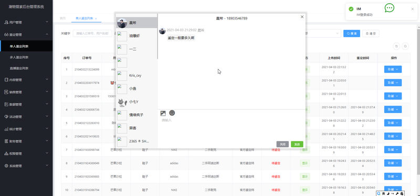Click the circular refresh icon above the table
Viewport: 420px width, 196px height.
(x=396, y=46)
